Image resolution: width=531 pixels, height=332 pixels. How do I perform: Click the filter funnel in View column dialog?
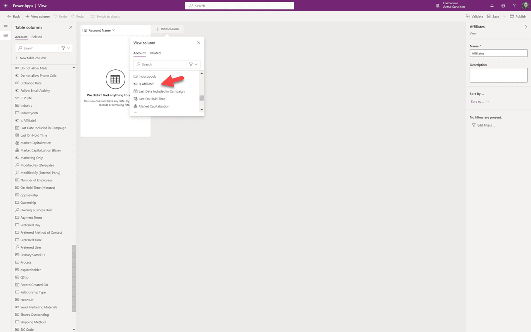tap(191, 64)
